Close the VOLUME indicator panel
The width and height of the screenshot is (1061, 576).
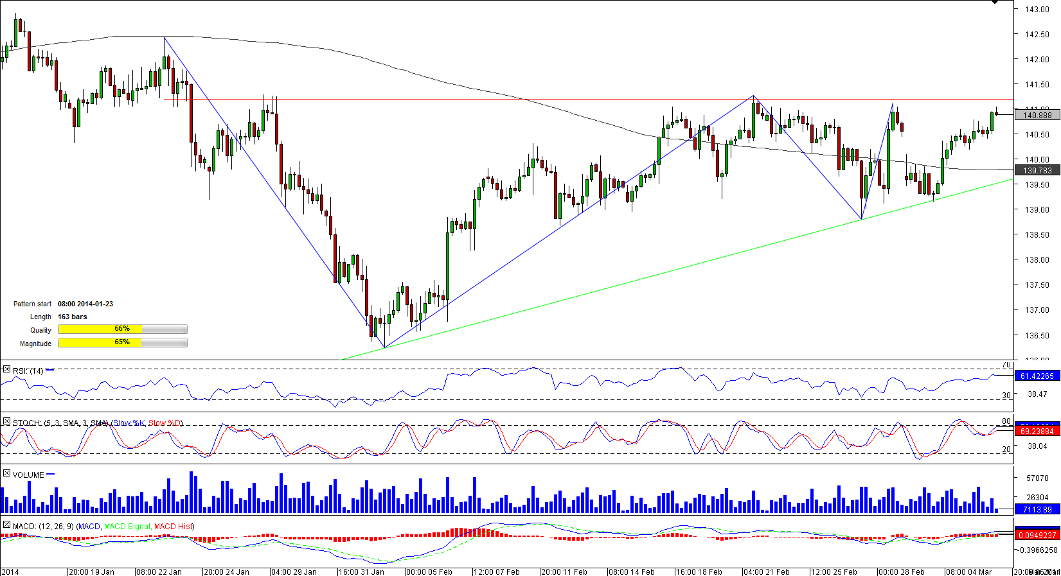click(x=6, y=474)
